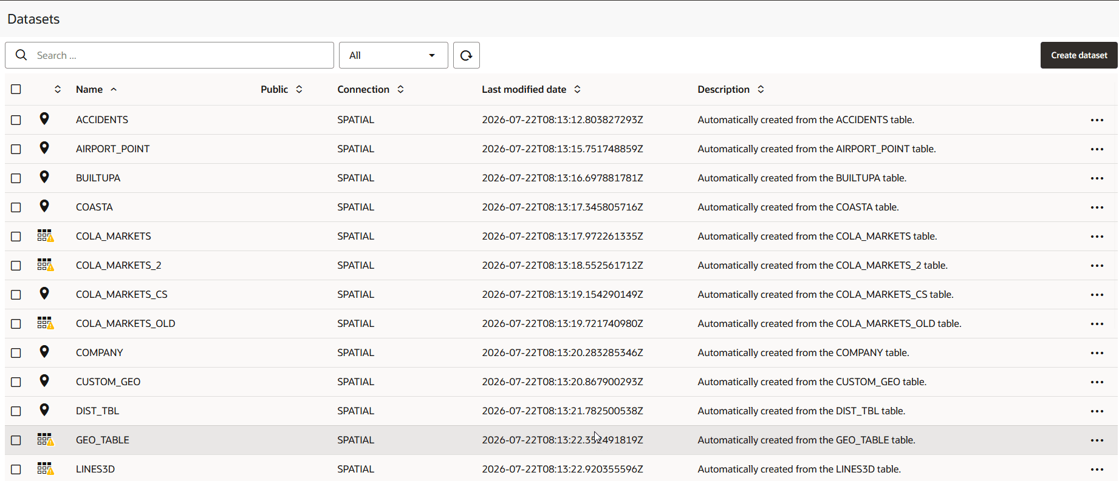This screenshot has width=1119, height=481.
Task: Check the box for BUILTUPA dataset
Action: click(16, 178)
